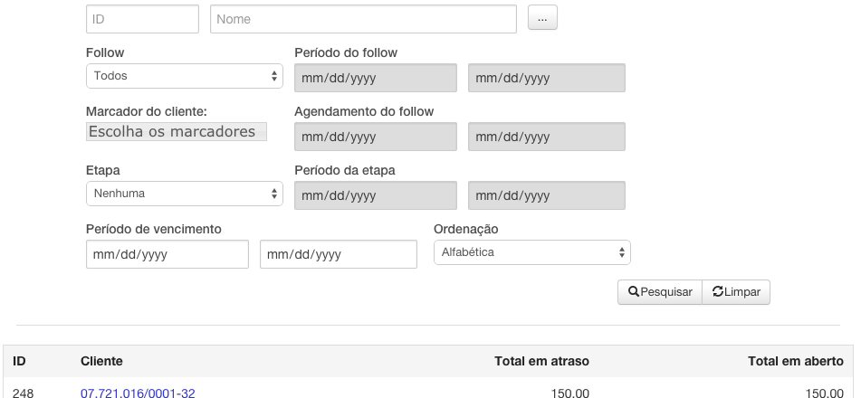Open the ellipsis lookup button

[542, 17]
